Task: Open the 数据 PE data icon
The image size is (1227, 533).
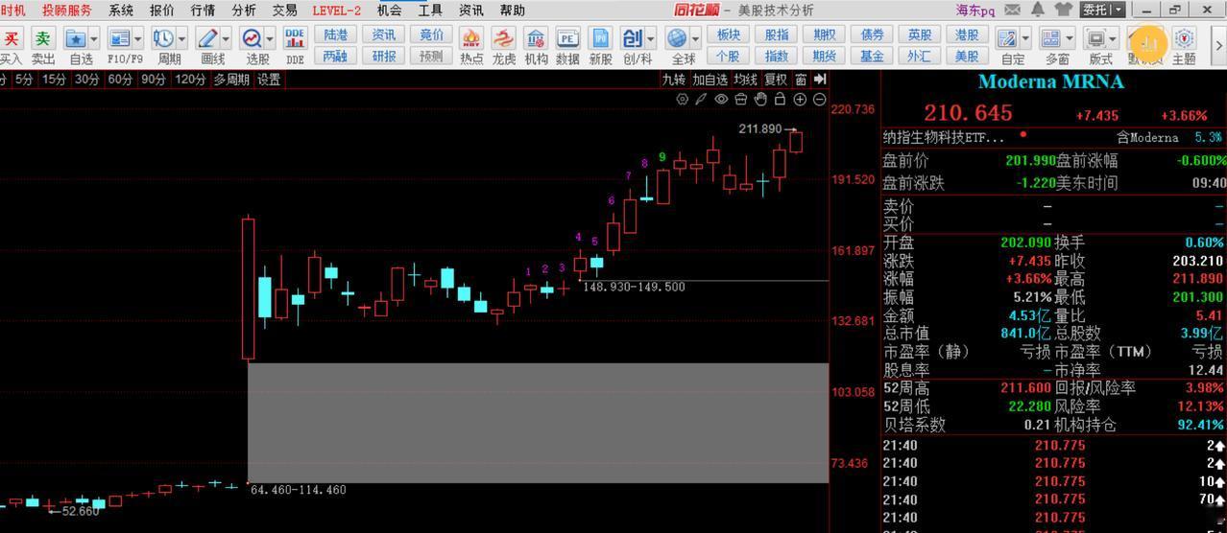Action: (x=567, y=38)
